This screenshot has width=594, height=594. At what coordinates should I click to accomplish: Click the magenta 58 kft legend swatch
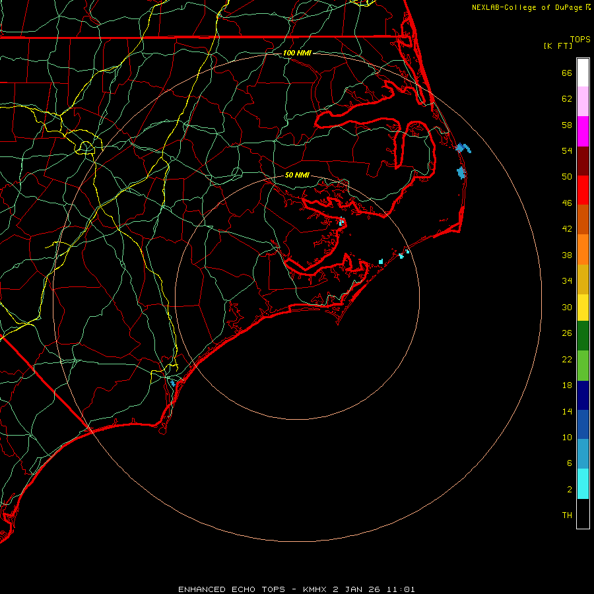(x=583, y=131)
